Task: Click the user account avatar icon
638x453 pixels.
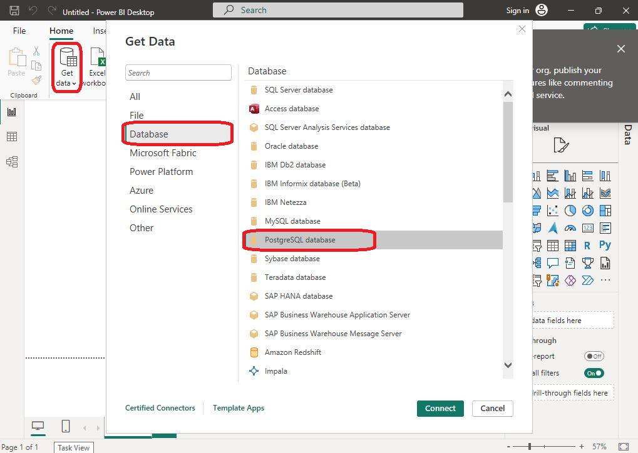Action: 542,10
